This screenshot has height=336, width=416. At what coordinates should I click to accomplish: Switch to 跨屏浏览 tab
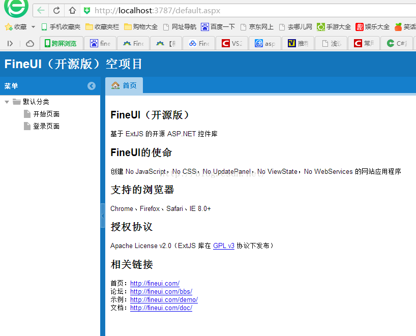(x=62, y=43)
